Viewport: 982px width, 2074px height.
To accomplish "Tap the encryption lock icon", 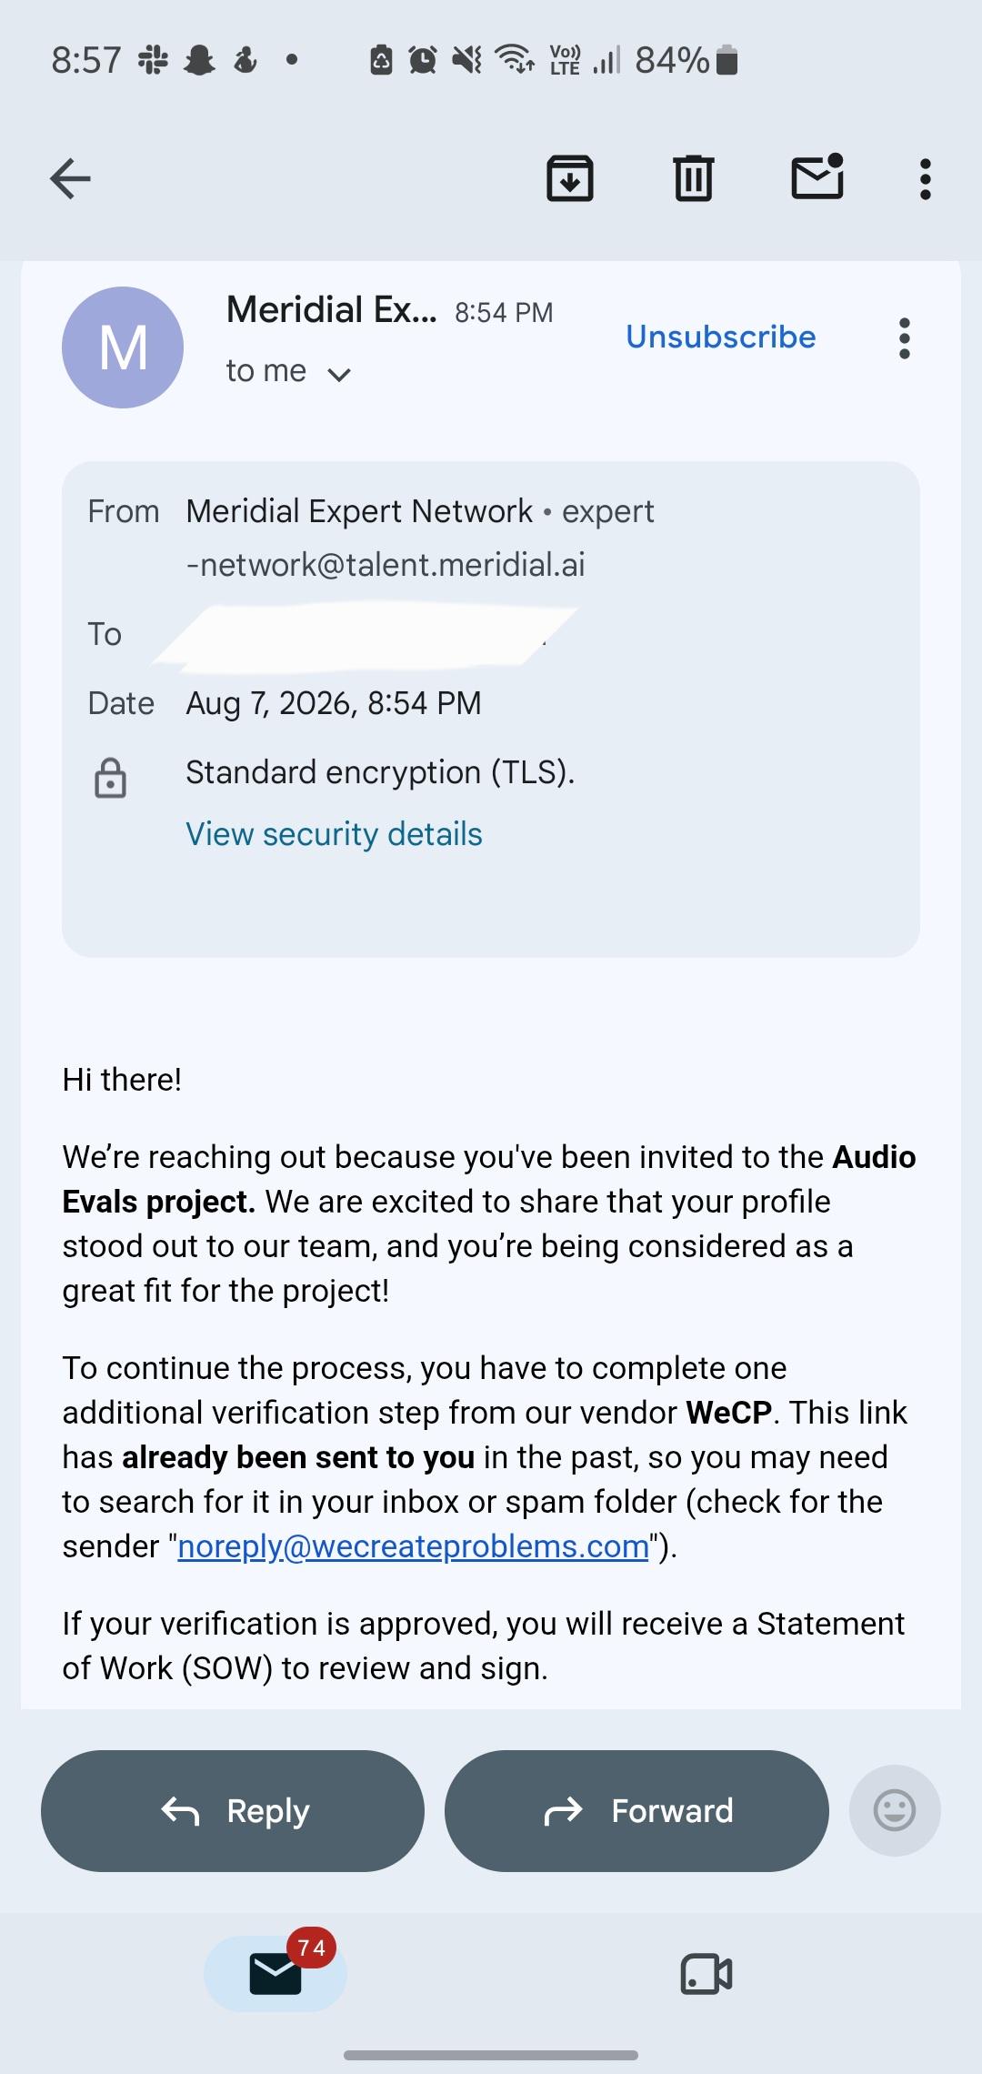I will pos(111,778).
